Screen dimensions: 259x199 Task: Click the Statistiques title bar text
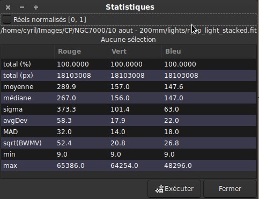pyautogui.click(x=130, y=7)
